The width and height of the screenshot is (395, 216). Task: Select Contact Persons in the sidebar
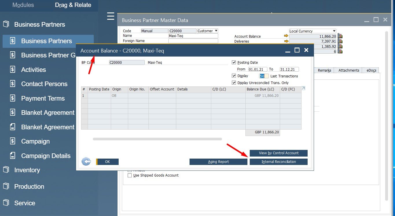point(44,84)
